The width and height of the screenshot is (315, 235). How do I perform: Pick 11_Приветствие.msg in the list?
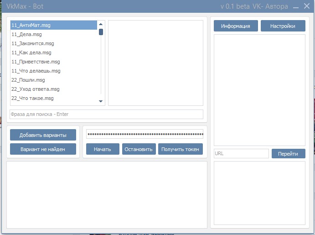click(x=54, y=62)
